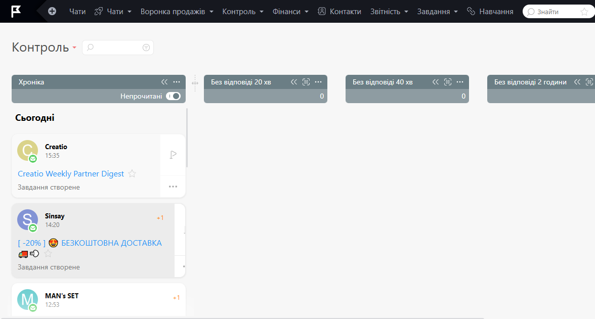Click scan icon in Без відповіді 2 години

[x=590, y=82]
